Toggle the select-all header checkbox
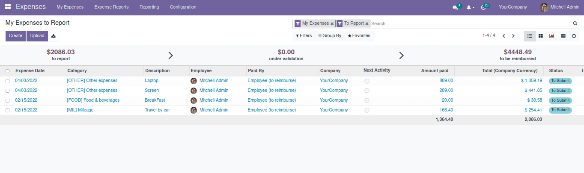584x173 pixels. click(x=7, y=71)
